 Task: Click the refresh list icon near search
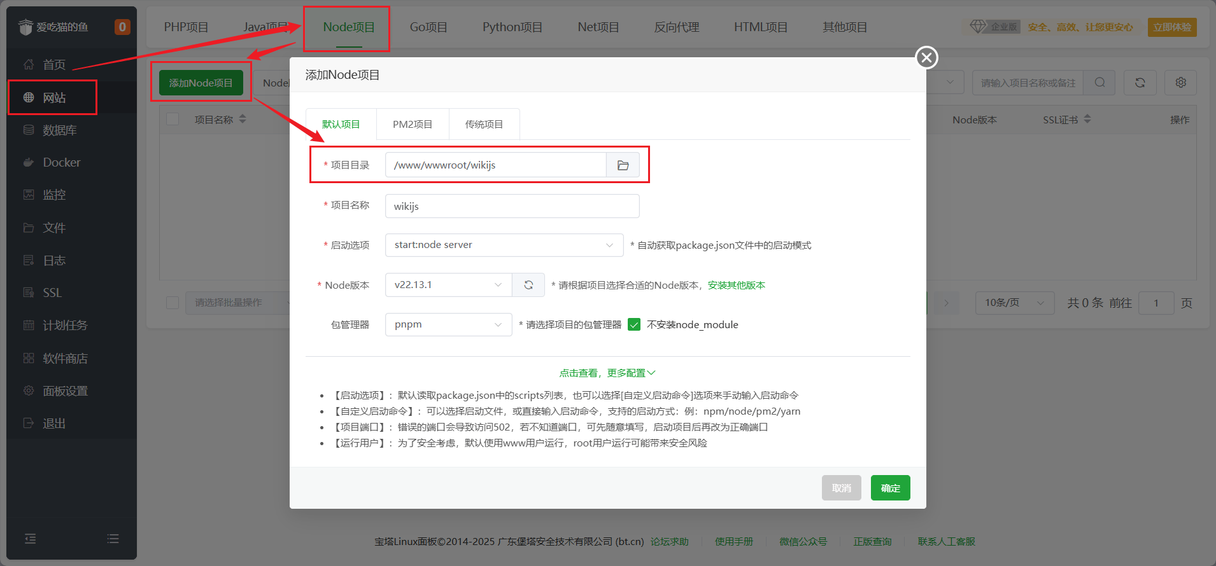tap(1140, 83)
